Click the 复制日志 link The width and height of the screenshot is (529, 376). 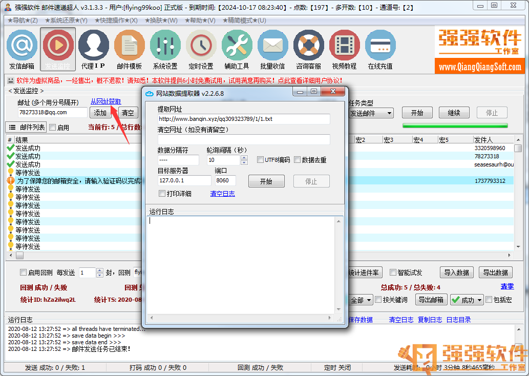point(430,319)
